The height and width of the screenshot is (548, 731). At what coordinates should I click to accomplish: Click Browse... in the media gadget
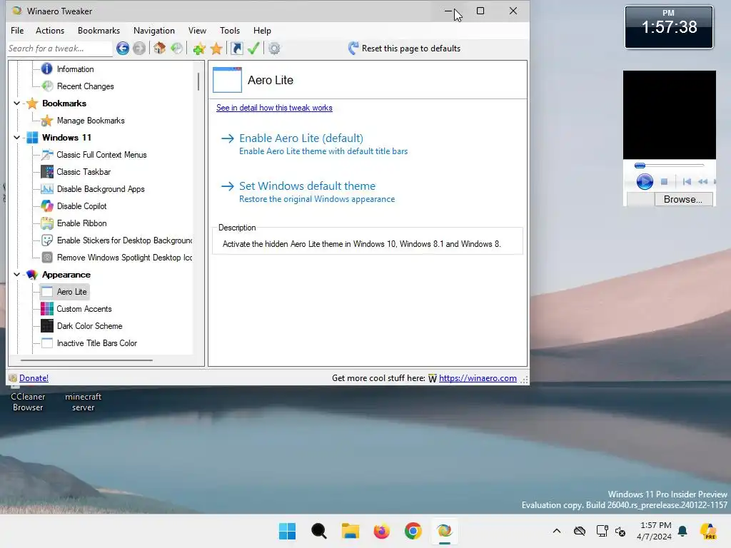pyautogui.click(x=682, y=200)
